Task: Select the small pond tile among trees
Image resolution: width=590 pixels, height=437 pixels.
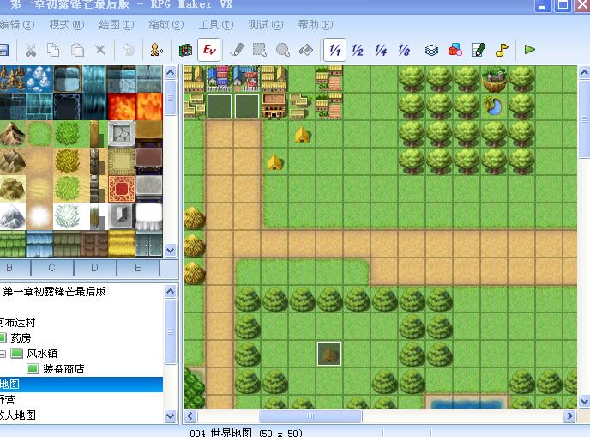Action: 494,106
